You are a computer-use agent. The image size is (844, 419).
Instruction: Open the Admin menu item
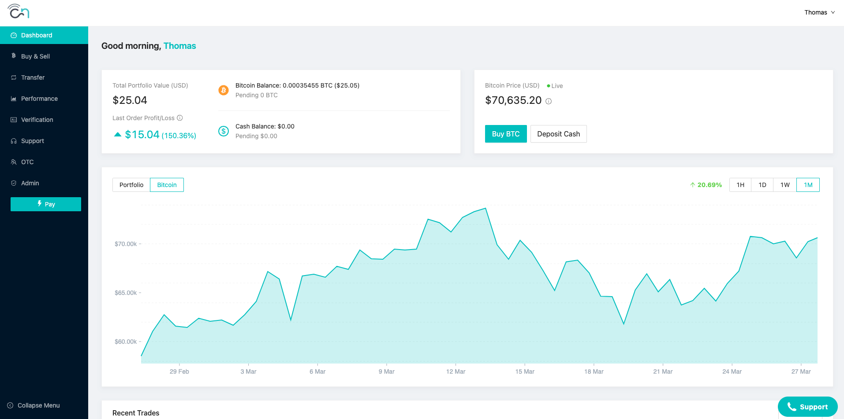pos(30,183)
